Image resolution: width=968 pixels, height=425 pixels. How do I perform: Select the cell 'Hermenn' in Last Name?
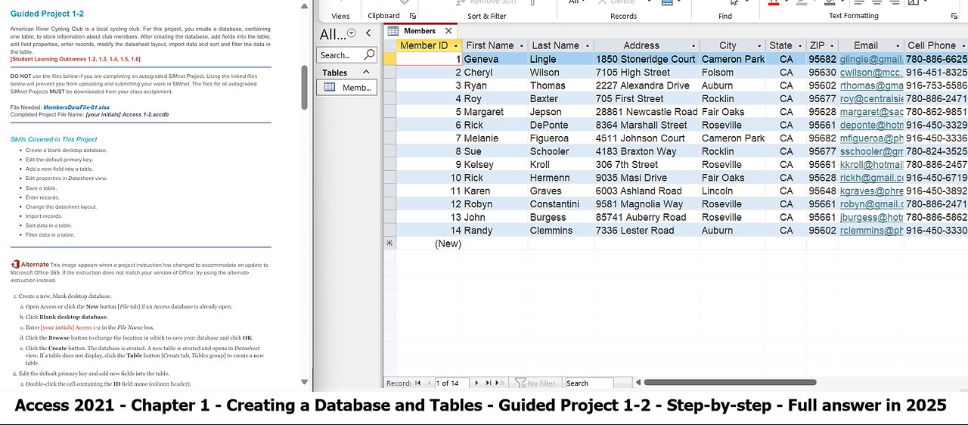click(560, 178)
